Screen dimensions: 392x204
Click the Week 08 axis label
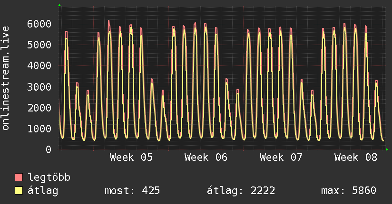point(356,158)
